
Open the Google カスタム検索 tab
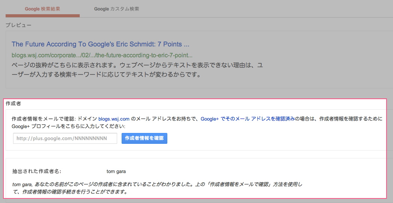pos(116,9)
